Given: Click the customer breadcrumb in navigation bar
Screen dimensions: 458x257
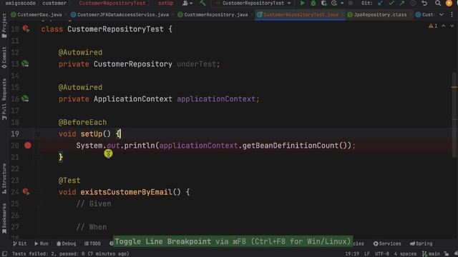Looking at the screenshot, I should (x=54, y=3).
